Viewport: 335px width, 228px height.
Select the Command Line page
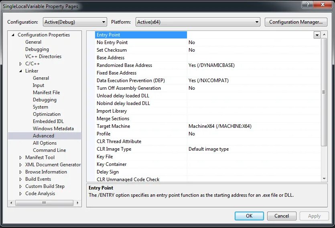[x=49, y=150]
